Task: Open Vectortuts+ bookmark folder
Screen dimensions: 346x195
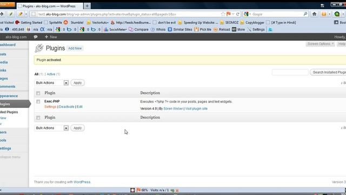Action: 97,23
